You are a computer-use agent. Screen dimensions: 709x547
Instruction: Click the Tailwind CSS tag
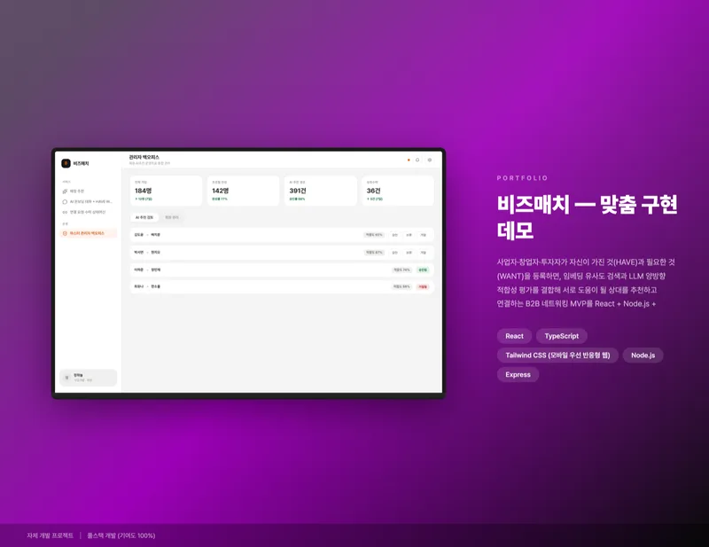[557, 356]
